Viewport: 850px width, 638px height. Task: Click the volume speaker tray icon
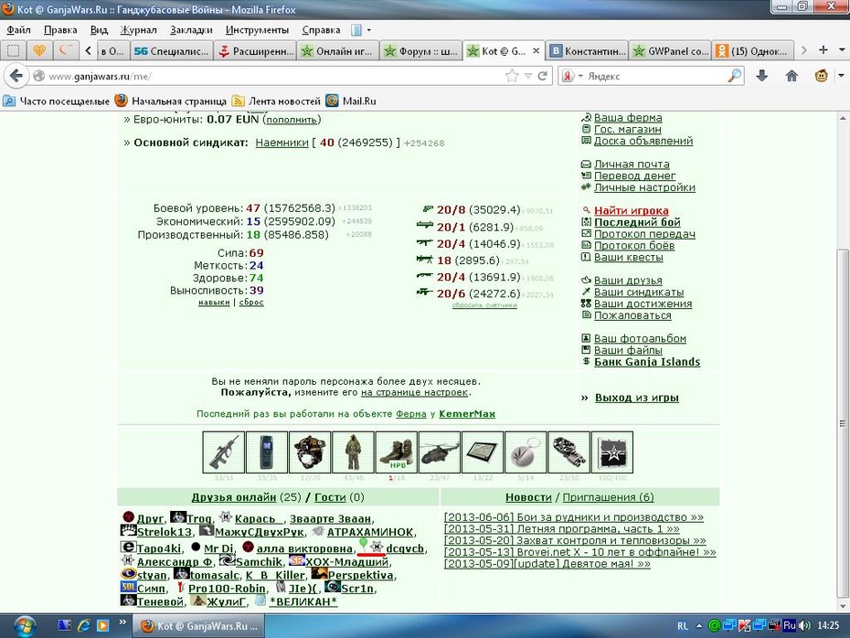pos(805,625)
